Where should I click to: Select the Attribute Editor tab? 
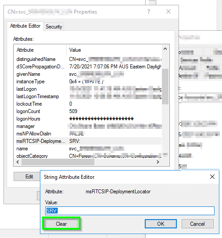(25, 26)
